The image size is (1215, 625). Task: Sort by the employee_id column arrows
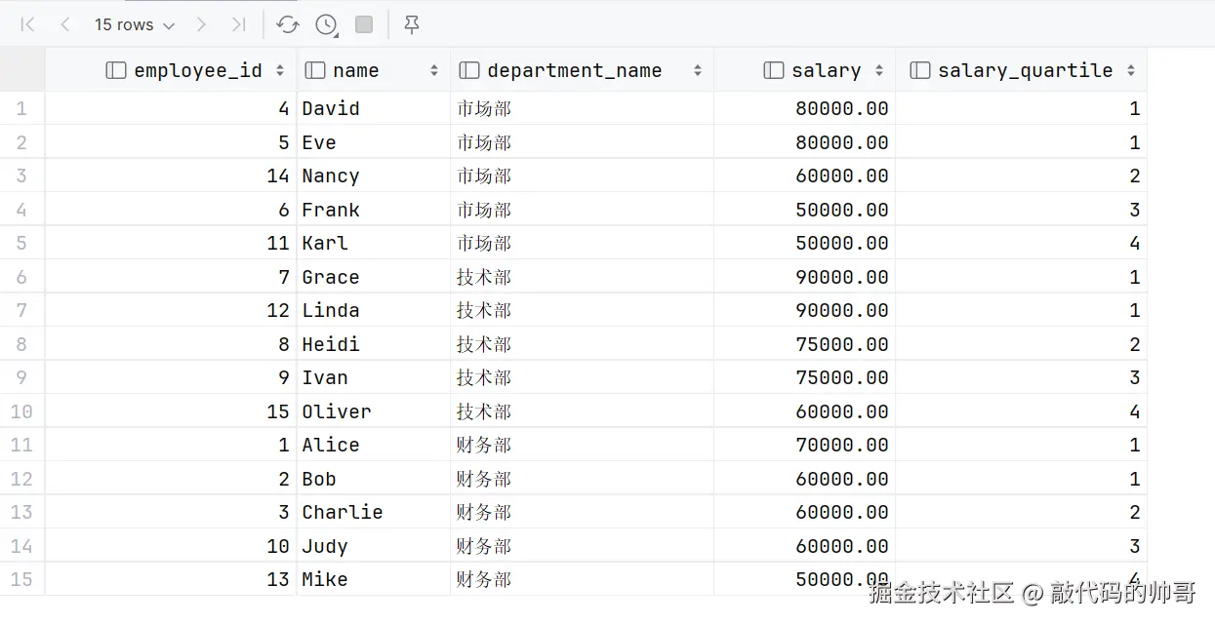[x=280, y=70]
